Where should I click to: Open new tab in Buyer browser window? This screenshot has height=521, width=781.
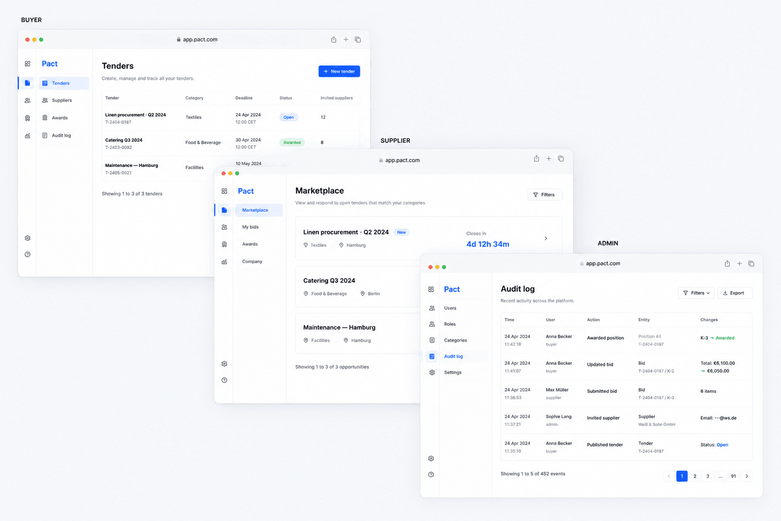[346, 40]
